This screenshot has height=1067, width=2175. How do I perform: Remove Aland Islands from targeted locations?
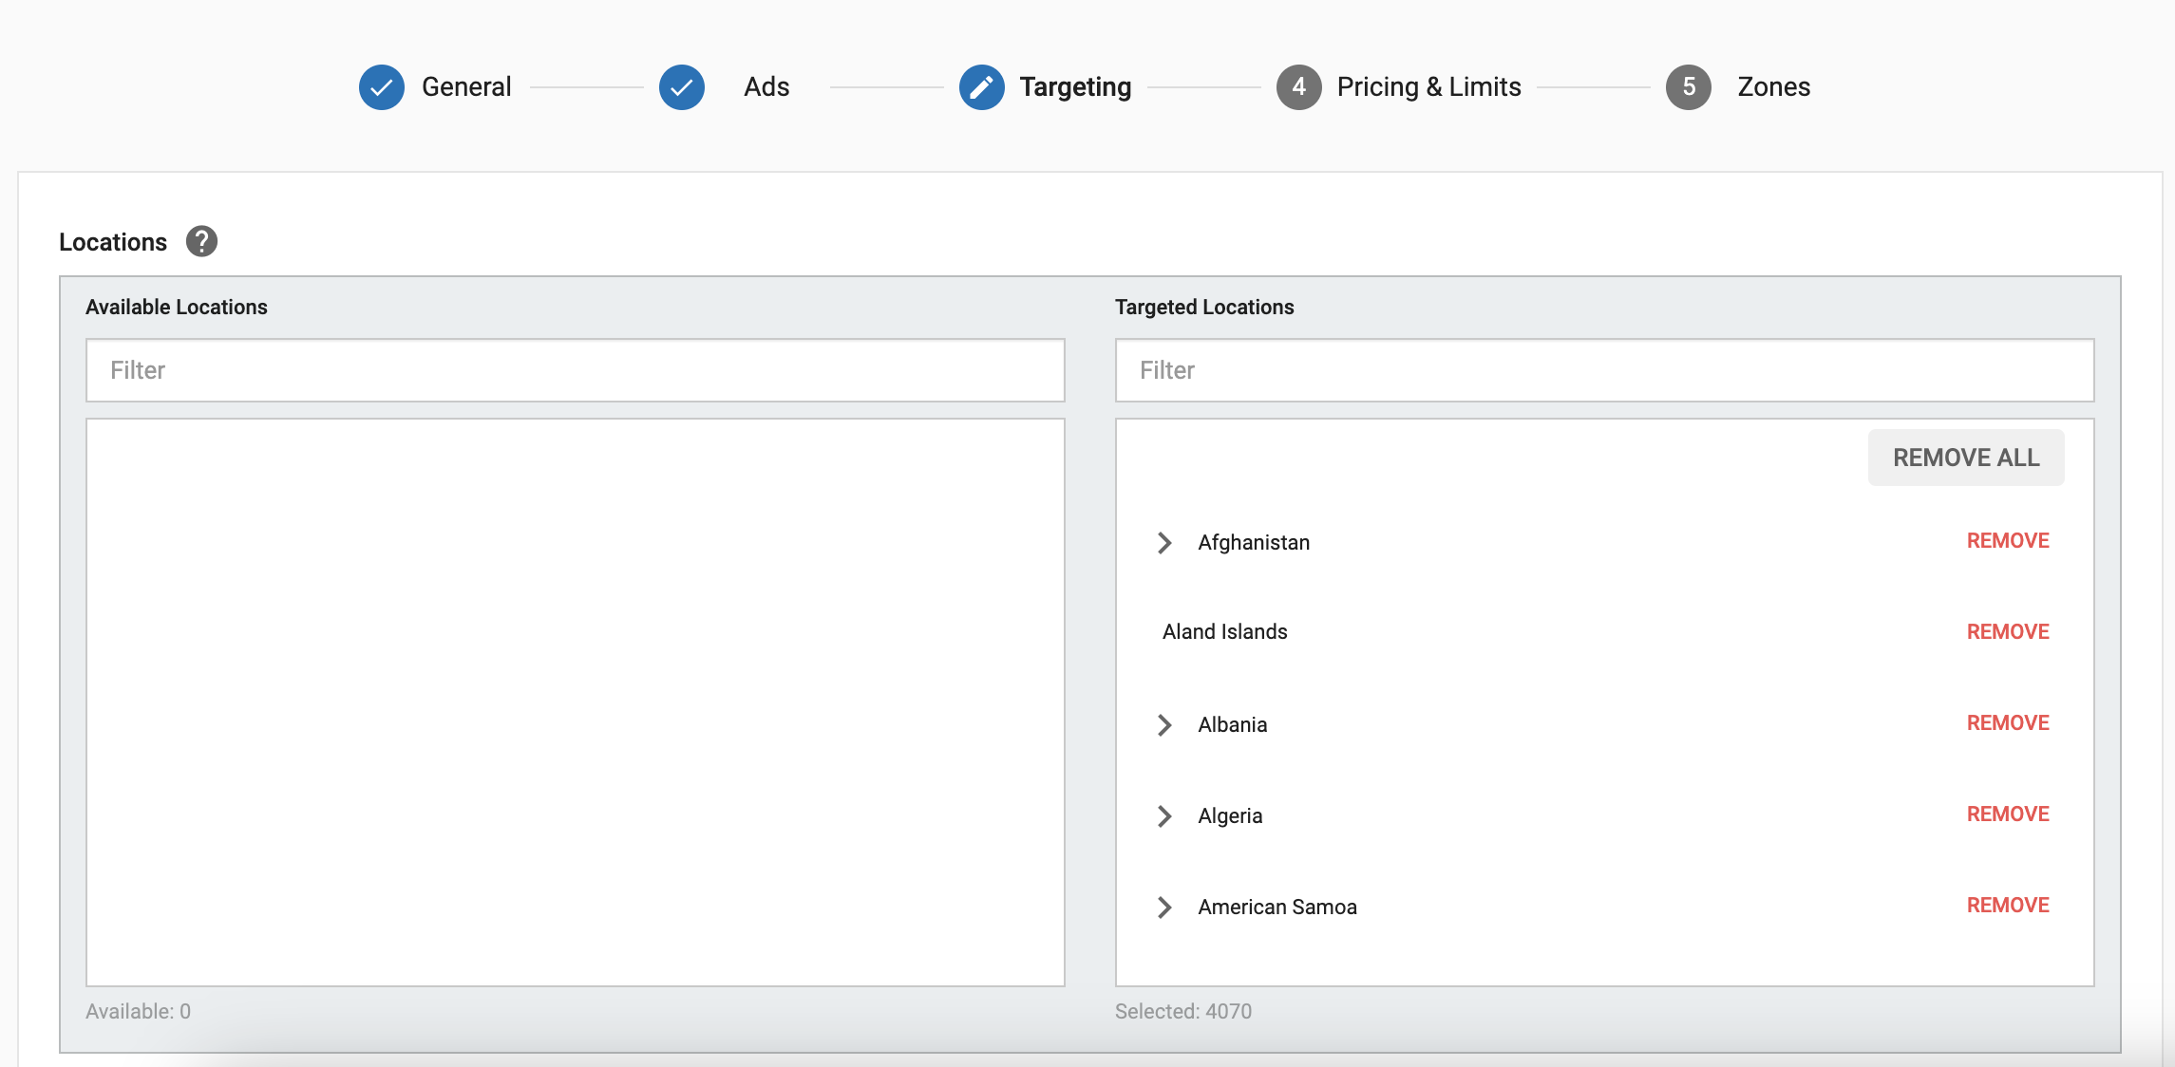[x=2007, y=632]
